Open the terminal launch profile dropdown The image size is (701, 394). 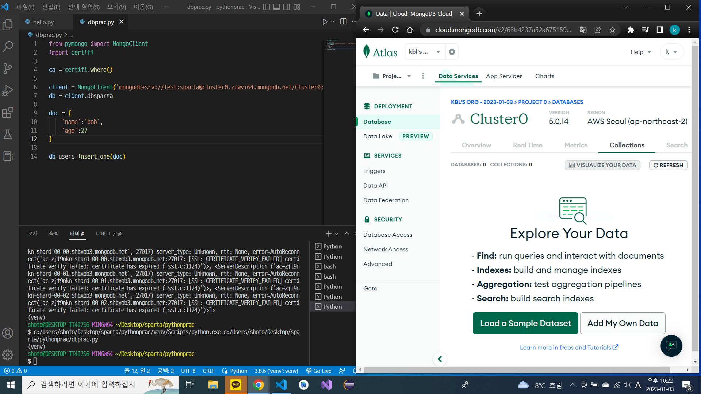pos(336,233)
